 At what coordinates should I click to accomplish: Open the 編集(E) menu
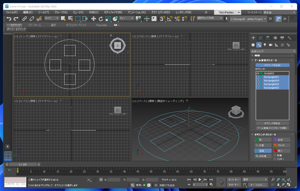(x=28, y=12)
